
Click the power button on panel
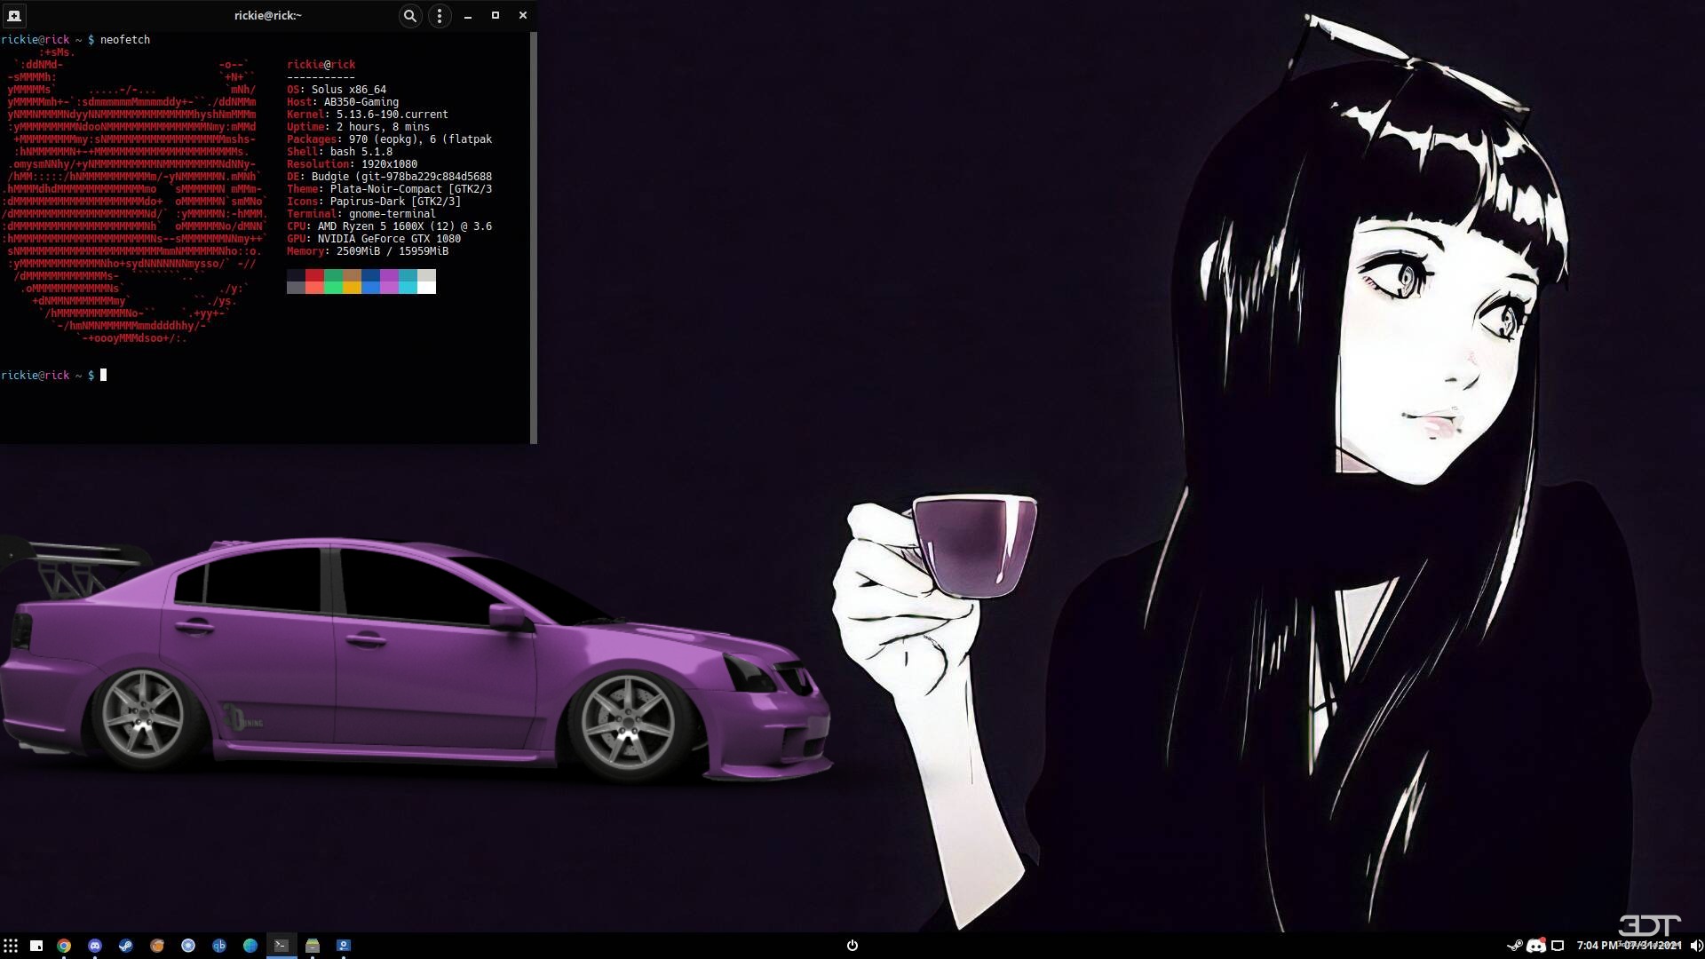click(x=852, y=946)
